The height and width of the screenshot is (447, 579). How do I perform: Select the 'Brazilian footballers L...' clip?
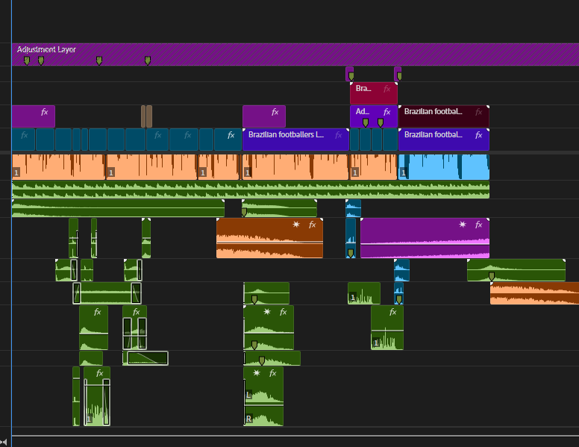pyautogui.click(x=295, y=140)
